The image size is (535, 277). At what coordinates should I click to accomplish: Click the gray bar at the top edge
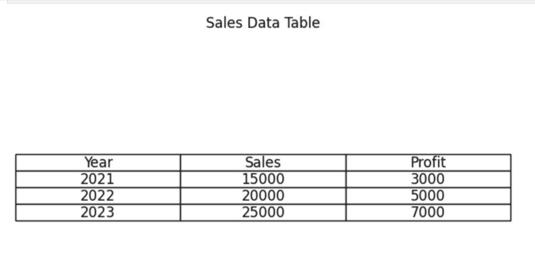coord(271,2)
